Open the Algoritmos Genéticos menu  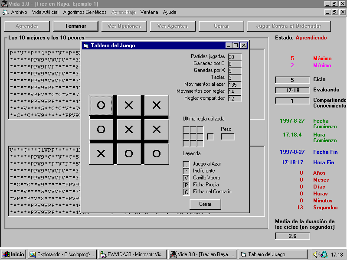pyautogui.click(x=85, y=12)
